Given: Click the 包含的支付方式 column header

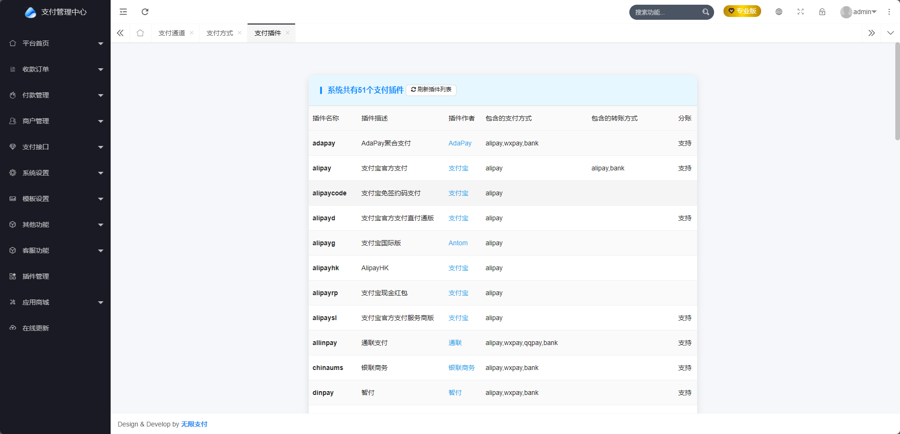Looking at the screenshot, I should coord(509,118).
